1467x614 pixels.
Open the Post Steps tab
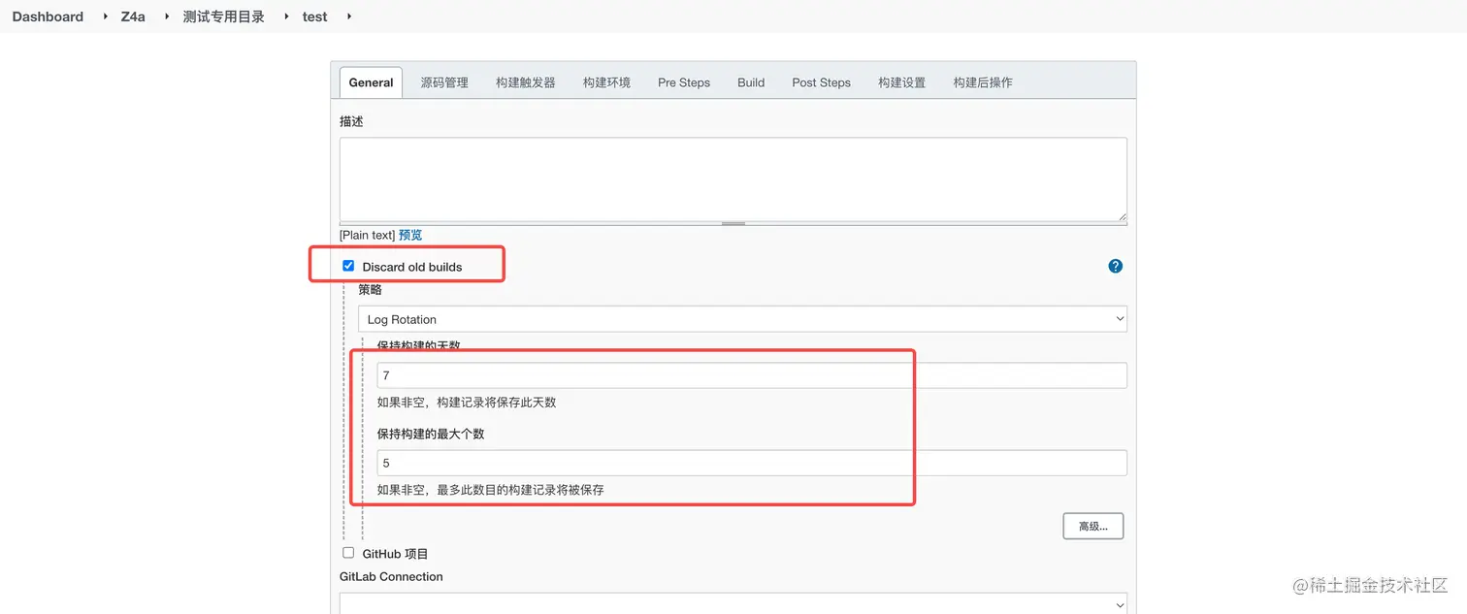[x=821, y=82]
